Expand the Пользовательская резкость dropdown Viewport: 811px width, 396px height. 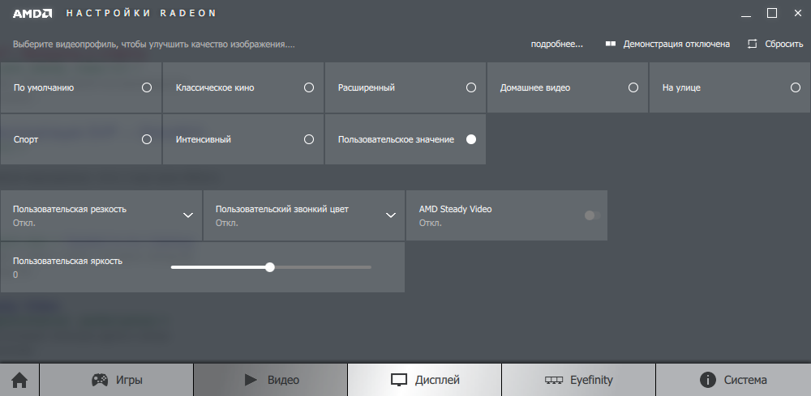click(188, 215)
